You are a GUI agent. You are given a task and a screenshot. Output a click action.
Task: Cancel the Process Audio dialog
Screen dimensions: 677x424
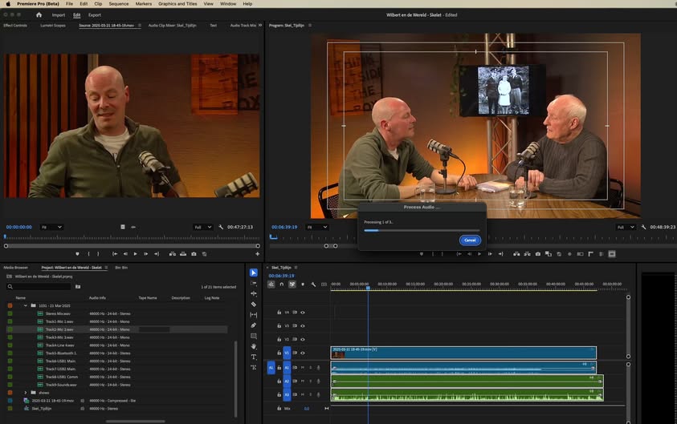[470, 240]
